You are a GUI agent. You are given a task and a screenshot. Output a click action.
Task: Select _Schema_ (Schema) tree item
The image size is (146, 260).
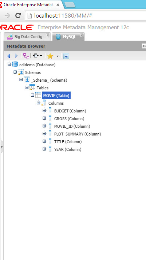point(49,80)
